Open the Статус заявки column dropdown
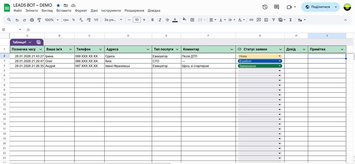This screenshot has width=355, height=164. pos(280,49)
